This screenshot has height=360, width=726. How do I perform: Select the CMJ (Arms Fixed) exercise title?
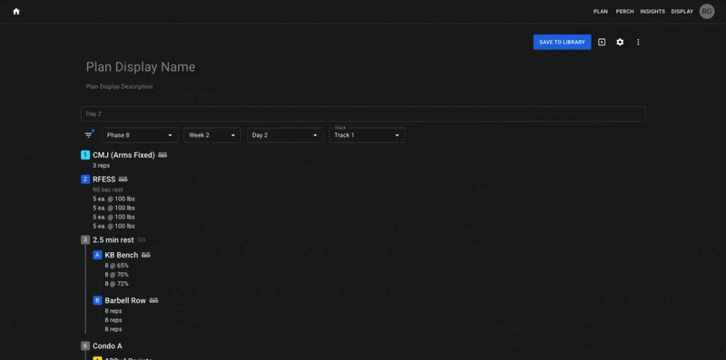click(x=123, y=155)
